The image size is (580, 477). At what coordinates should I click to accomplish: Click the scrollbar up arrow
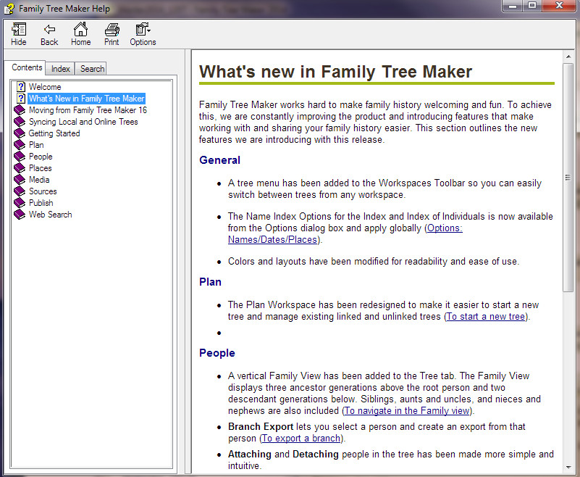pyautogui.click(x=568, y=57)
